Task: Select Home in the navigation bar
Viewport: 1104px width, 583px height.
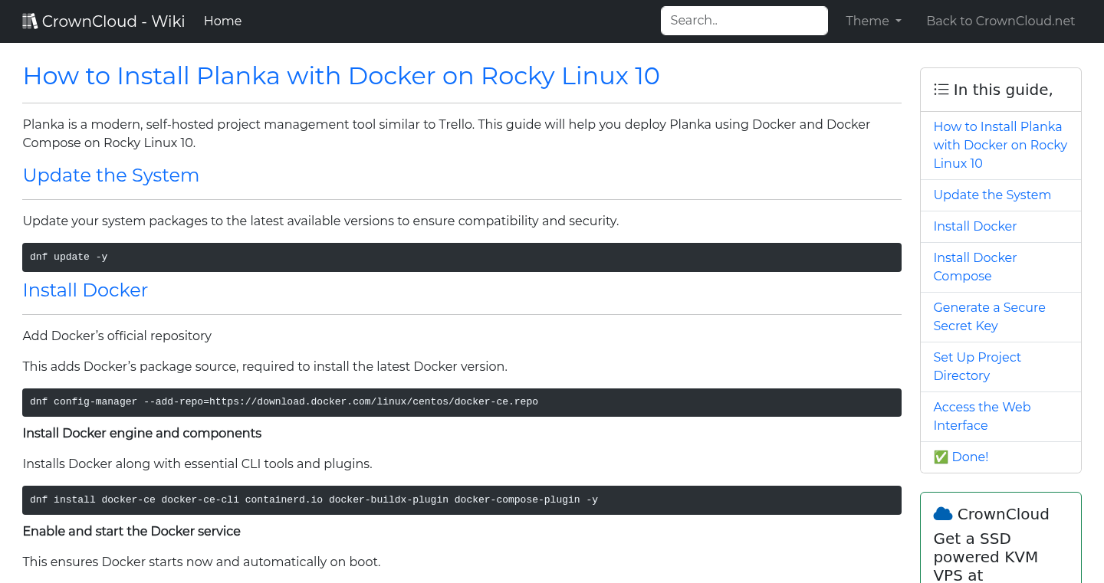Action: 222,21
